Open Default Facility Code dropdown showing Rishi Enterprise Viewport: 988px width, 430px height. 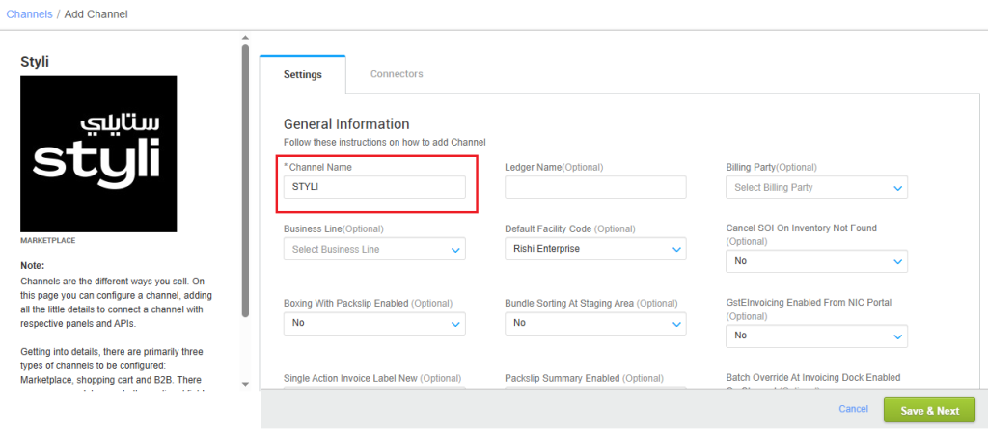[595, 249]
